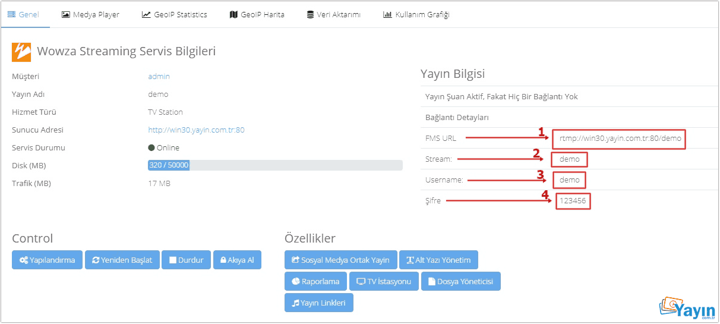The width and height of the screenshot is (720, 324).
Task: Click the Yayın.com.tr logo
Action: tap(688, 309)
